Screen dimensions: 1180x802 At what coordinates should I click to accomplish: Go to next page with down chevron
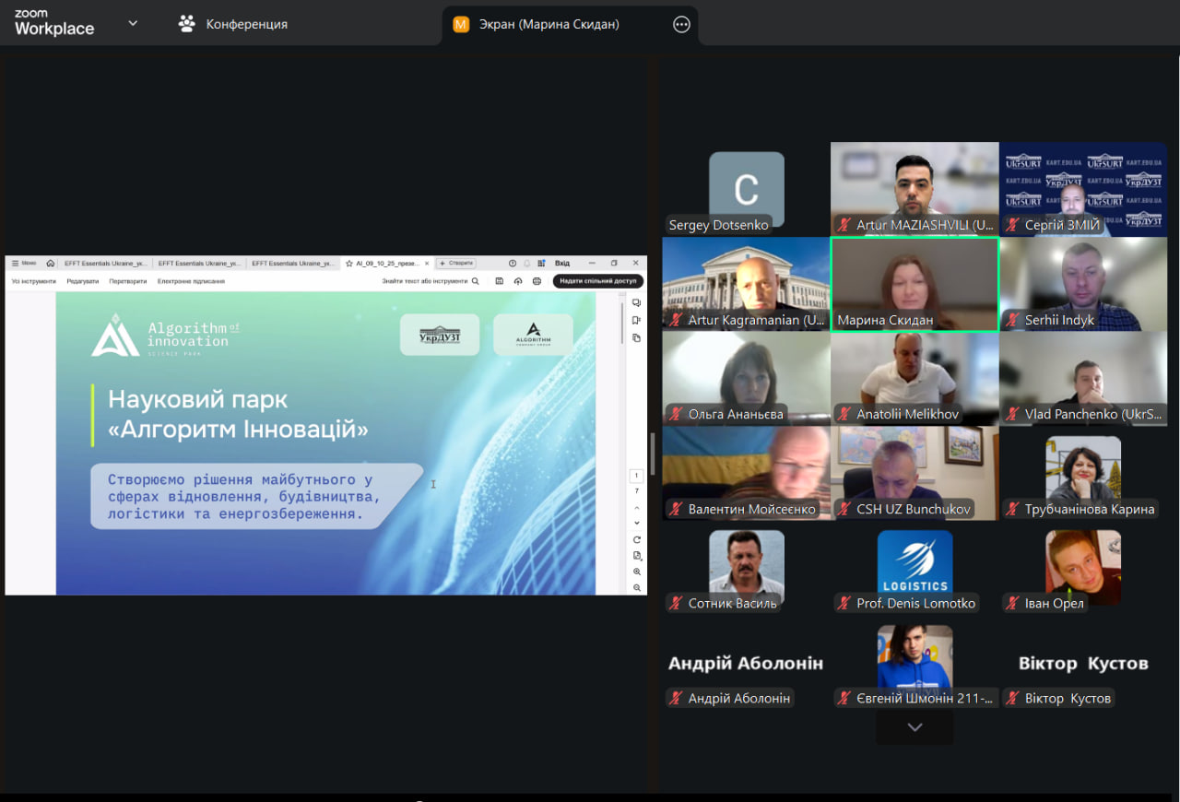(637, 523)
